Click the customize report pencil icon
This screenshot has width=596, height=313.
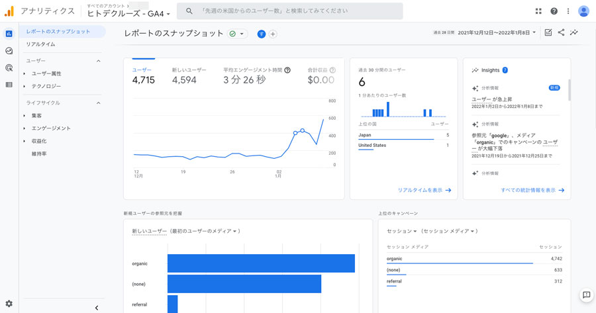(548, 32)
